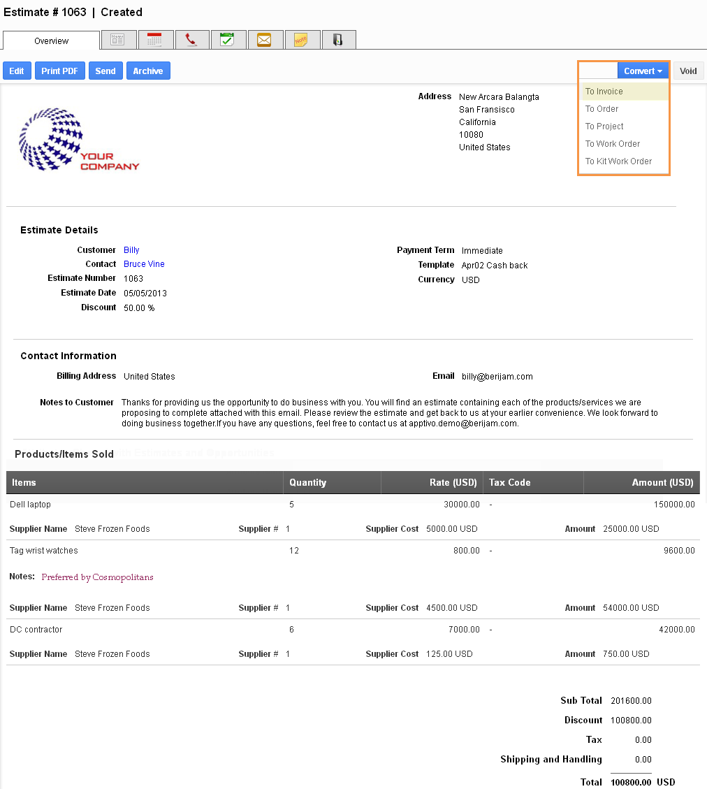707x789 pixels.
Task: Click the company globe logo
Action: click(50, 140)
